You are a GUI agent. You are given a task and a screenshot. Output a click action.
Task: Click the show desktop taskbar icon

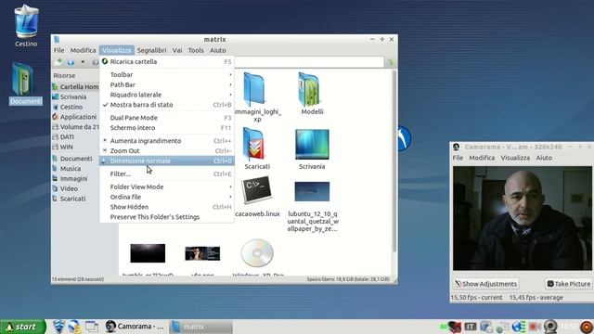(x=91, y=327)
